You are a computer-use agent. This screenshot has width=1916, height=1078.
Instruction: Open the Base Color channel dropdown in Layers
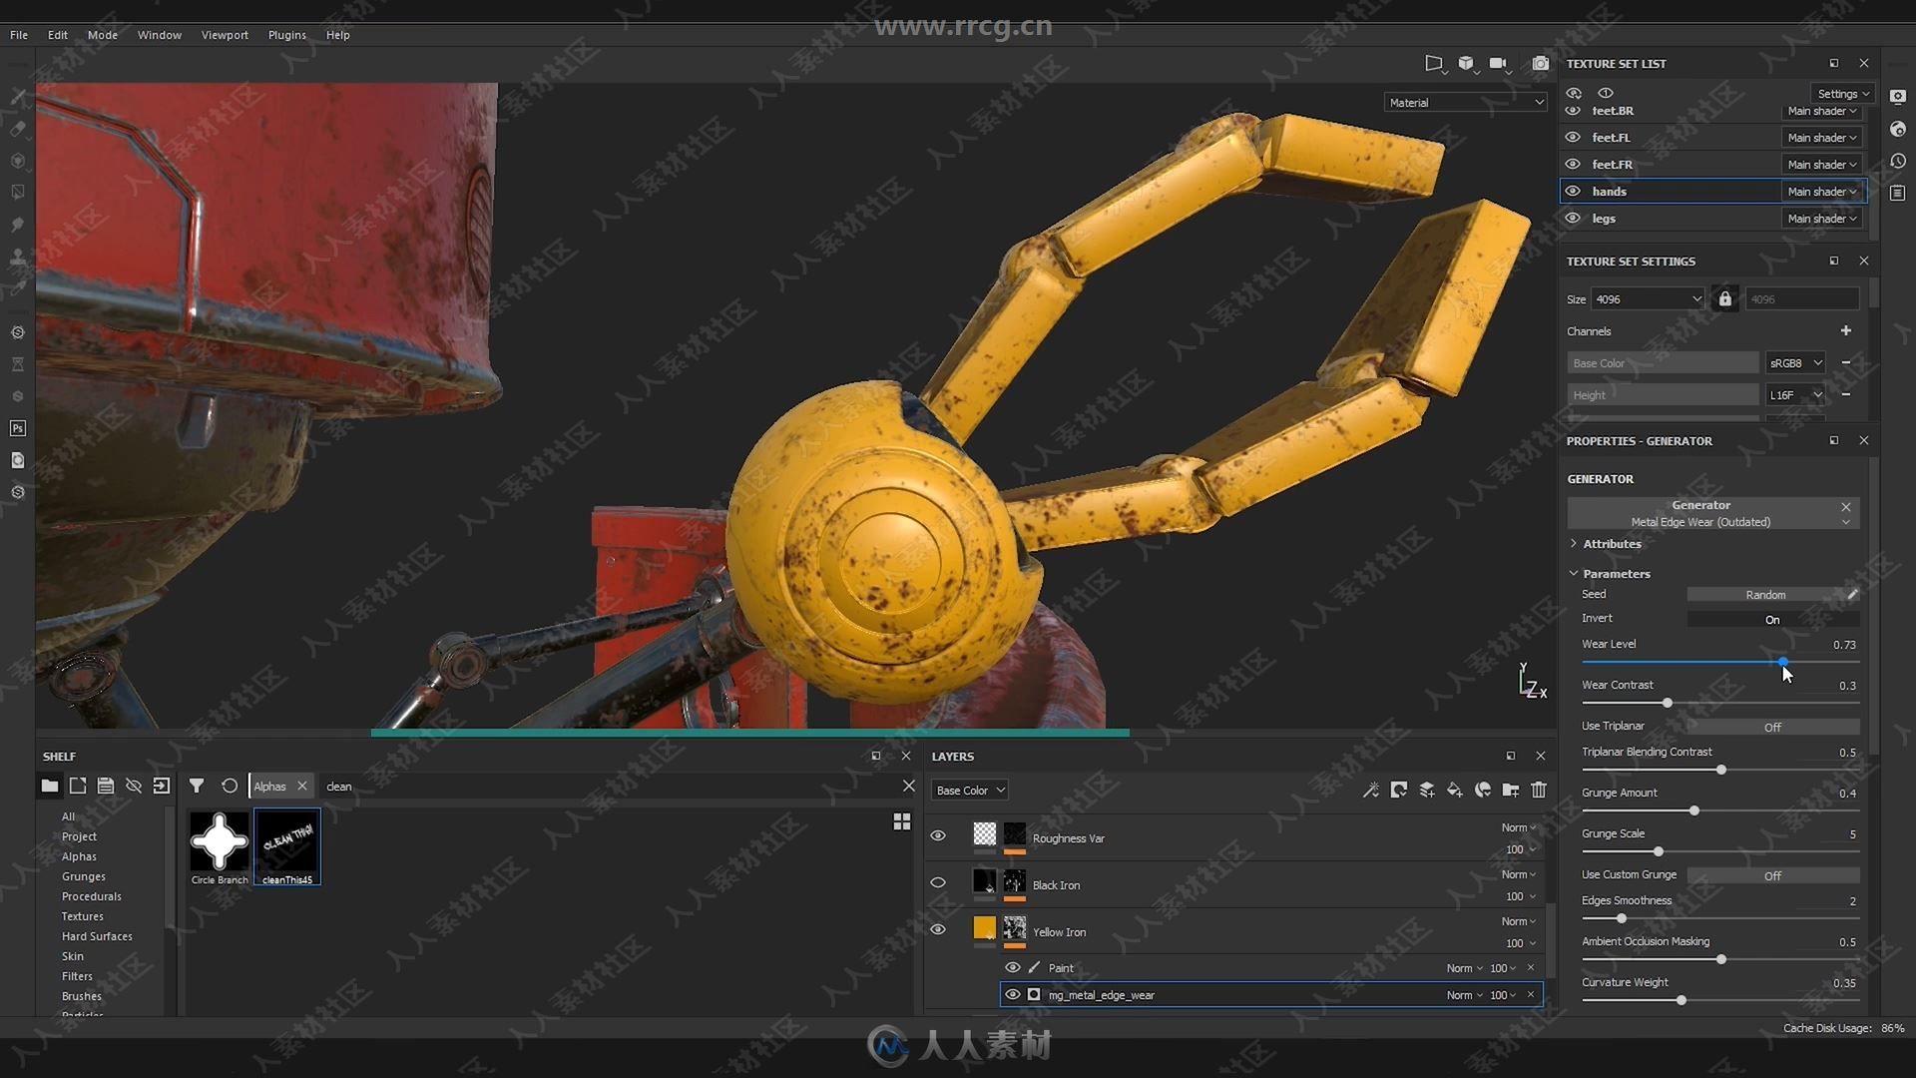[x=970, y=790]
